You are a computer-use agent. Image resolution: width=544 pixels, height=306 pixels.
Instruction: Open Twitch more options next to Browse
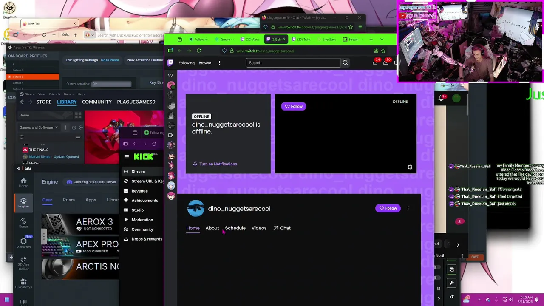click(219, 63)
